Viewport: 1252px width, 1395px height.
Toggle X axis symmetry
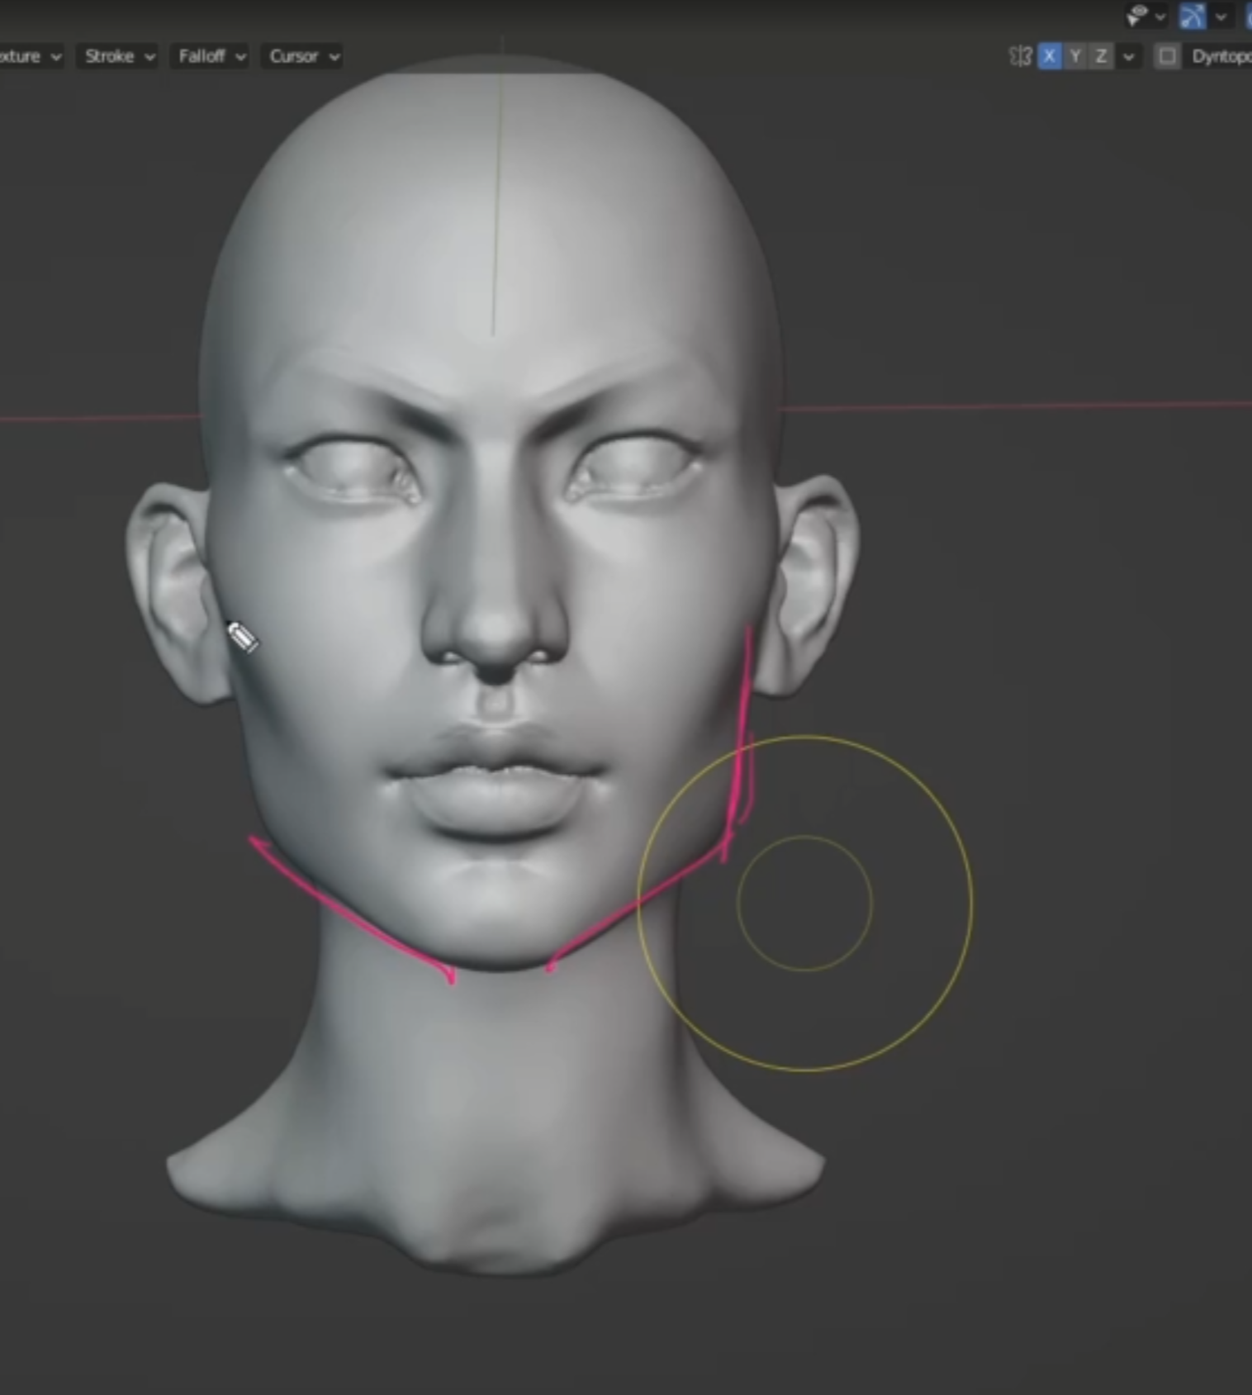click(1050, 56)
